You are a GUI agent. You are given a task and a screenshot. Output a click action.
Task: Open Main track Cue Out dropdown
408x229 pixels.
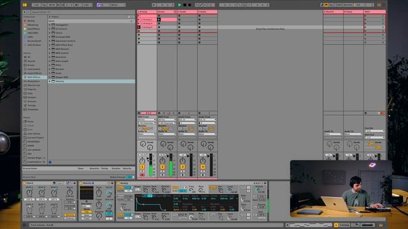(x=375, y=131)
